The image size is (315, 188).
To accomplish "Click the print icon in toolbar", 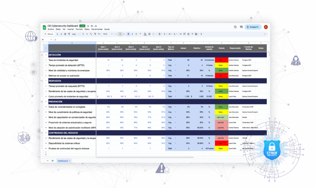I will point(65,34).
